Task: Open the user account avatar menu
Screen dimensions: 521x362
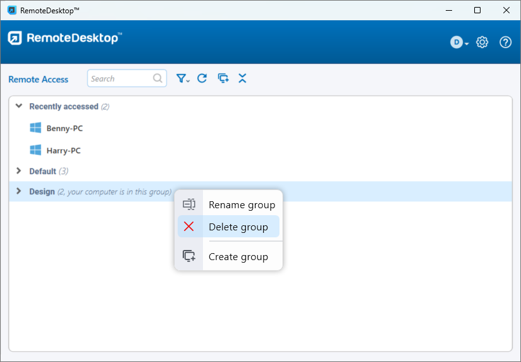Action: (x=459, y=42)
